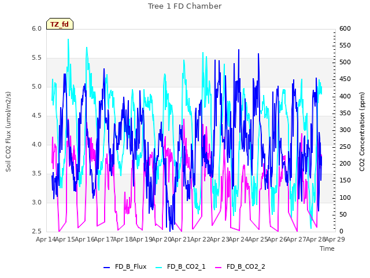Viewport: 370px width, 278px height.
Task: Click the CO2 Concentration (ppm) axis title
Action: [x=362, y=131]
